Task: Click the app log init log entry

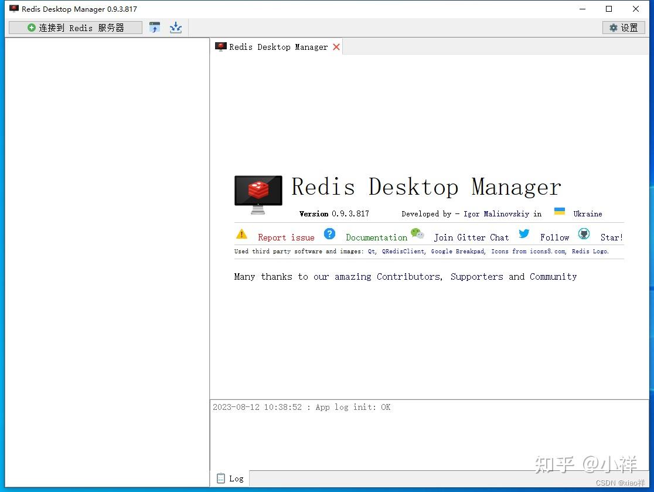Action: (x=302, y=406)
